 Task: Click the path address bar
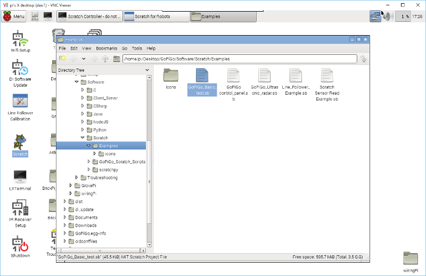tap(240, 59)
